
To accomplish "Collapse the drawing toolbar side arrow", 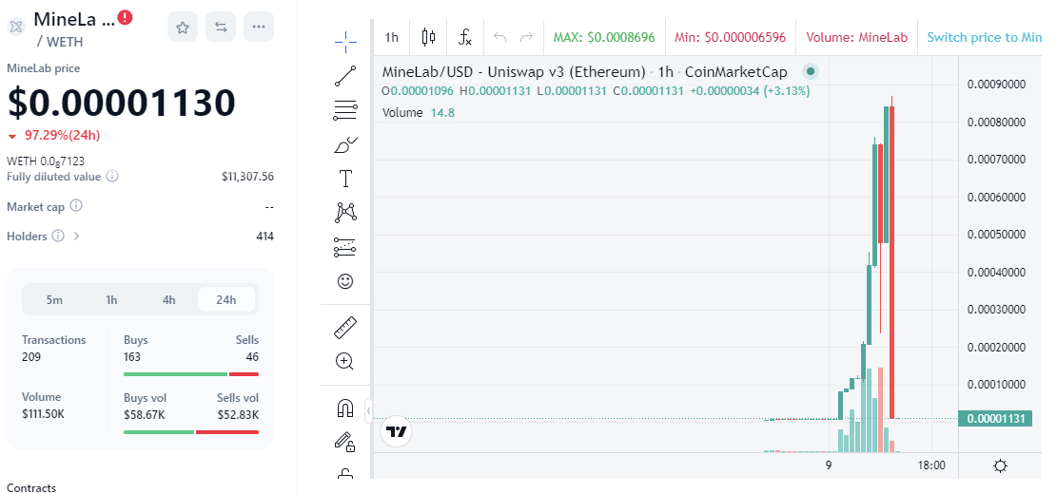I will point(369,409).
